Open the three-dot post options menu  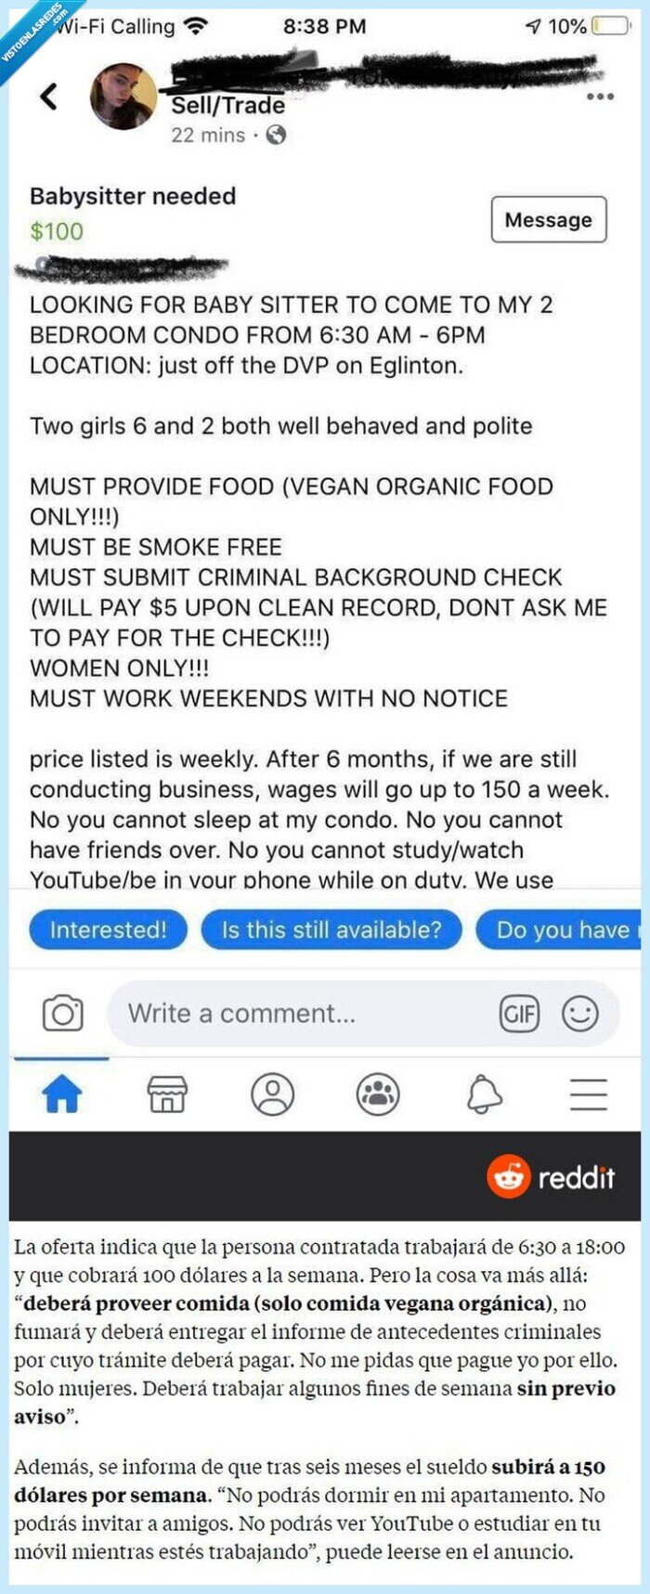coord(600,97)
